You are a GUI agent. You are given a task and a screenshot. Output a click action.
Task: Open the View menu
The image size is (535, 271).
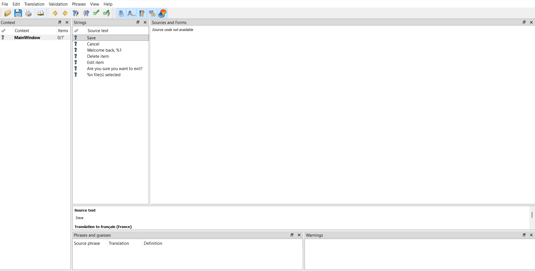coord(95,4)
